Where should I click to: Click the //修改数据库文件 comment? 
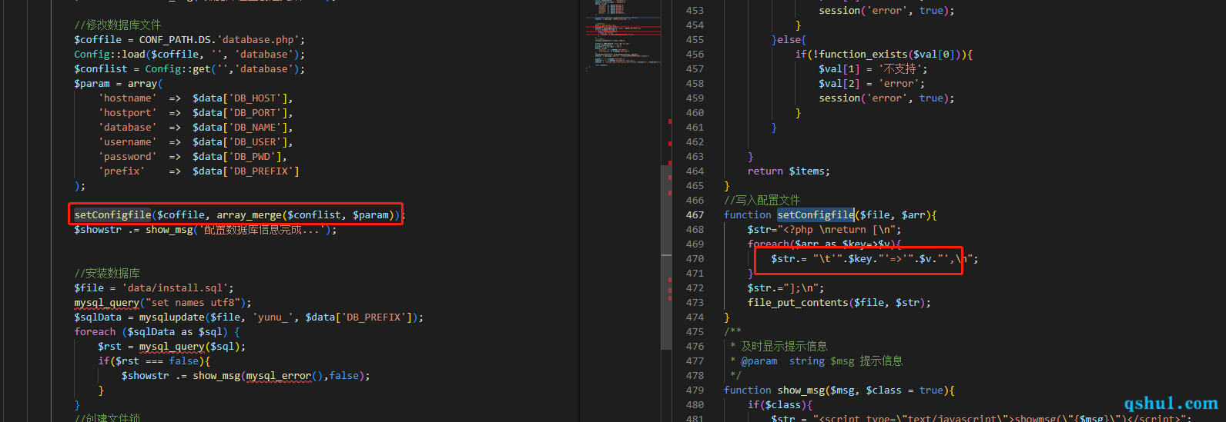tap(118, 25)
